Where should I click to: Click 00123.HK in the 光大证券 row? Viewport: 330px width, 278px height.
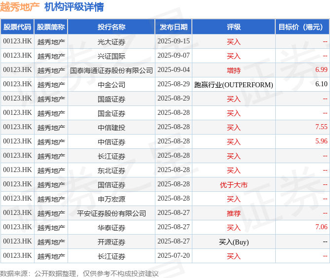17,41
